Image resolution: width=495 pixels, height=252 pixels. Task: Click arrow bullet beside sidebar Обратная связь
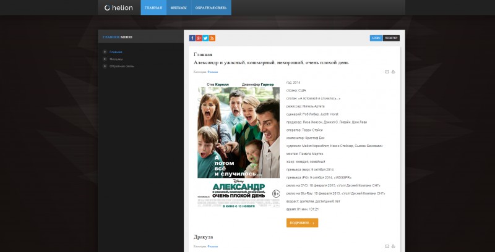tap(105, 66)
